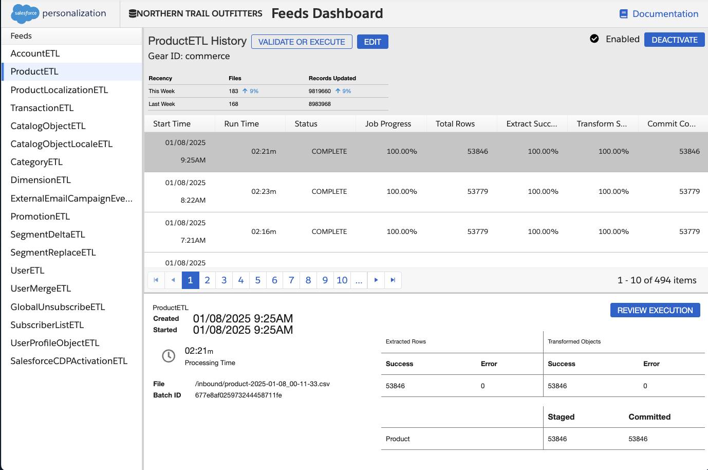
Task: Select CatalogObjectETL feed
Action: pyautogui.click(x=72, y=126)
